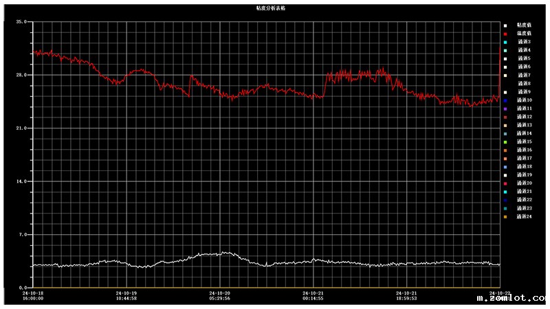550x309 pixels.
Task: Select the 24-10-18 16:00:00 time label
Action: point(33,295)
